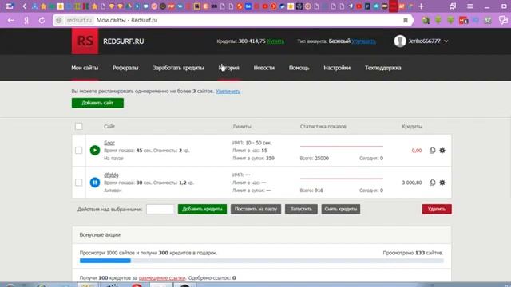This screenshot has height=287, width=511.
Task: Start the Блог site with play icon
Action: [x=95, y=151]
